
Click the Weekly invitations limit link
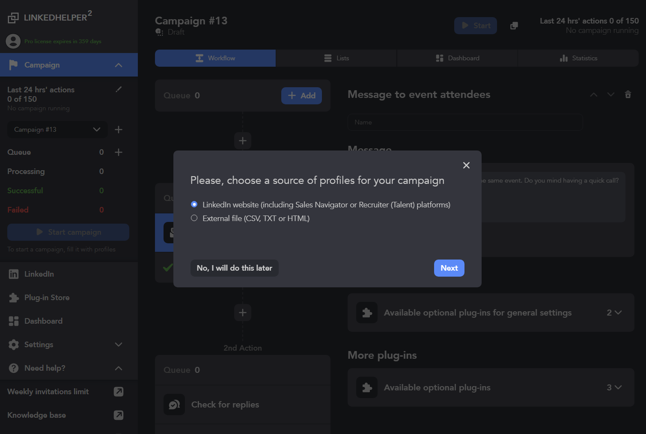tap(48, 392)
